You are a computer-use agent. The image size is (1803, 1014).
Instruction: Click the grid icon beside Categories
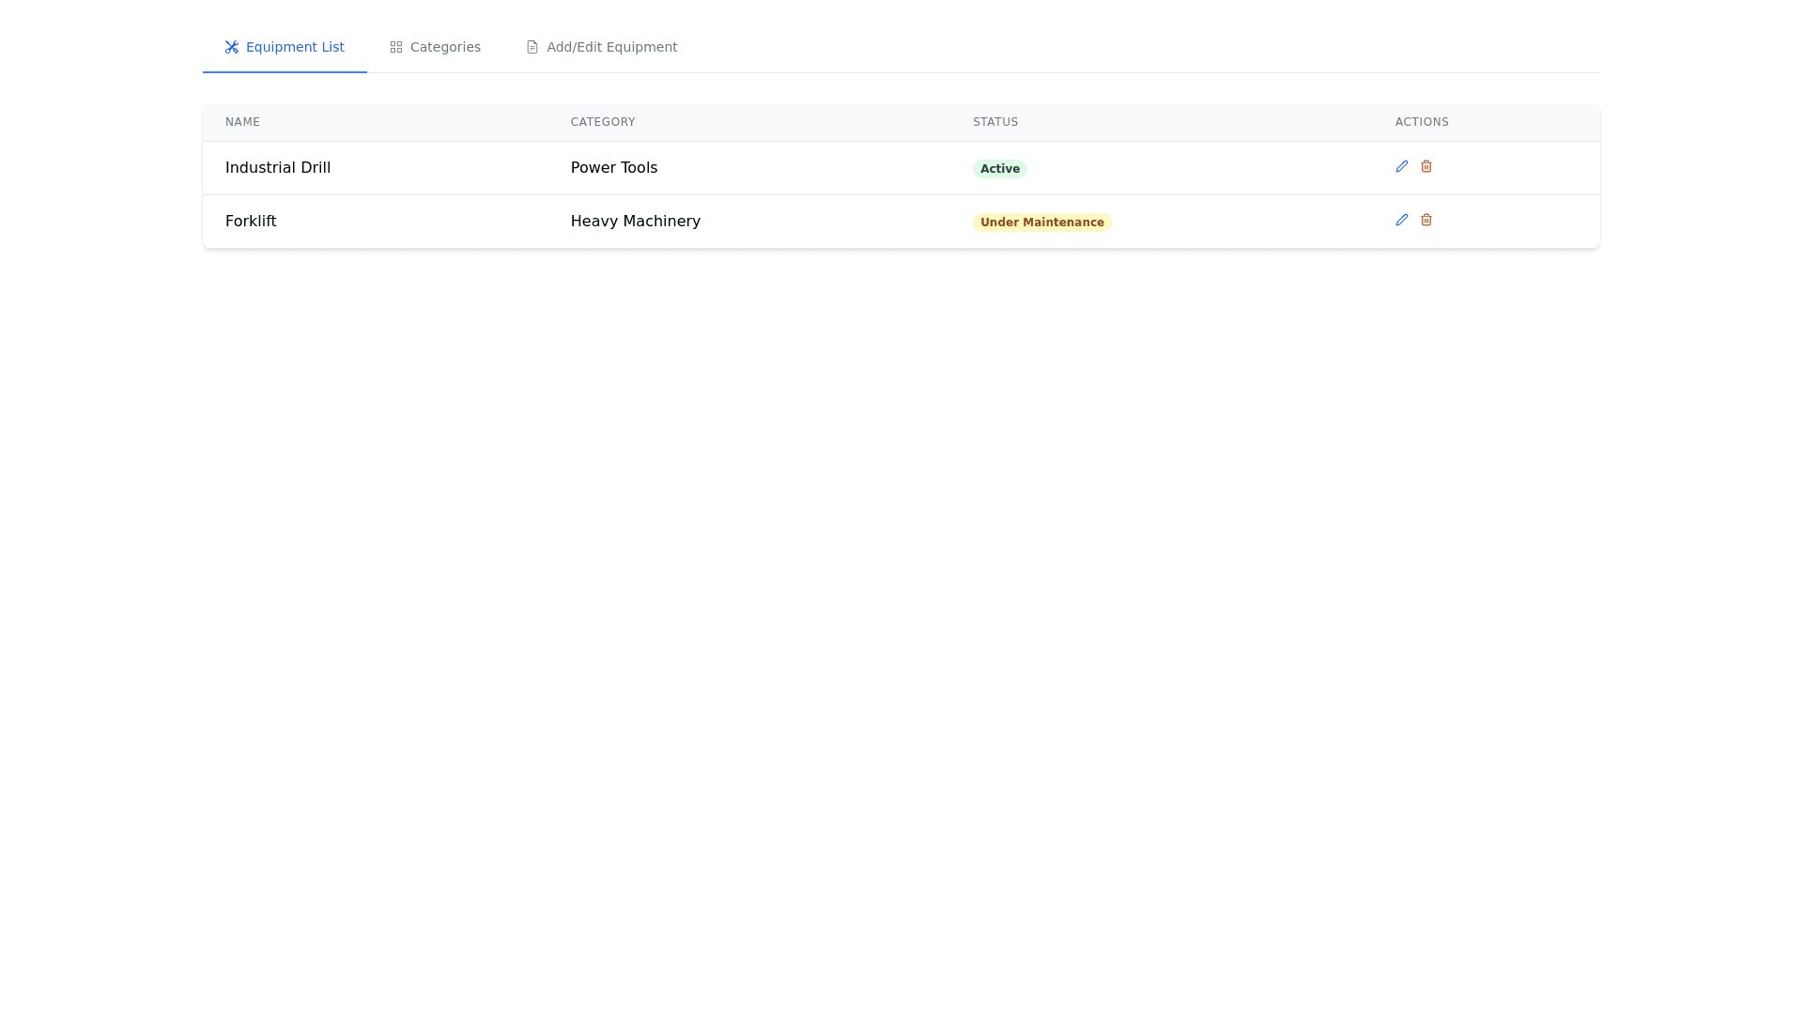coord(396,47)
